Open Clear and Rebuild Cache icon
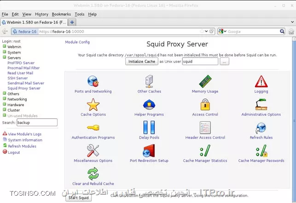This screenshot has height=203, width=296. (x=93, y=174)
